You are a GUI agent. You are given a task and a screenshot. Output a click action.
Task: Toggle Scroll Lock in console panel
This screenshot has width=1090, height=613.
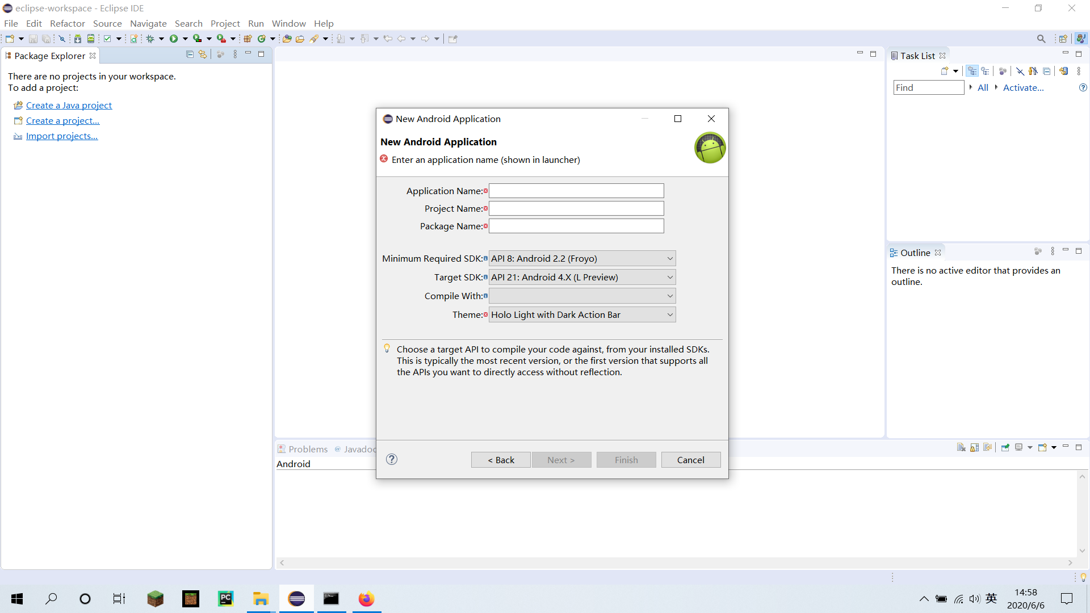(974, 447)
